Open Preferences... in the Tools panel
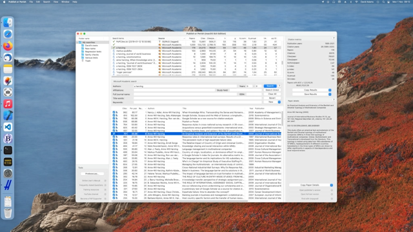 (92, 174)
